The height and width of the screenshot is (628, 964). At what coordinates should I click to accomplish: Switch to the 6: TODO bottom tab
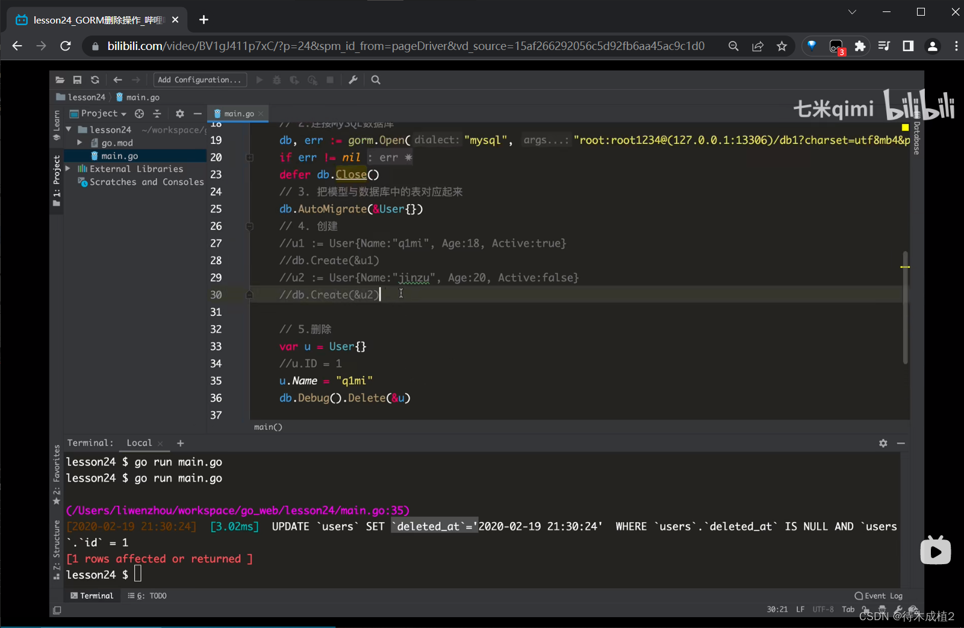click(148, 595)
